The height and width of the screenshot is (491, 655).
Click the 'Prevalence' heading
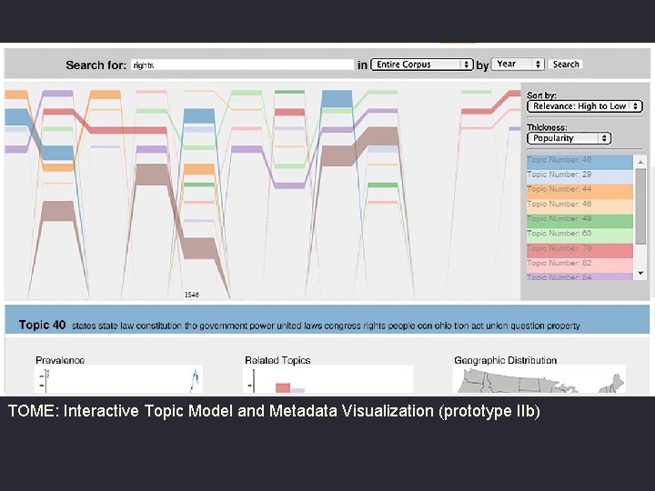coord(60,360)
